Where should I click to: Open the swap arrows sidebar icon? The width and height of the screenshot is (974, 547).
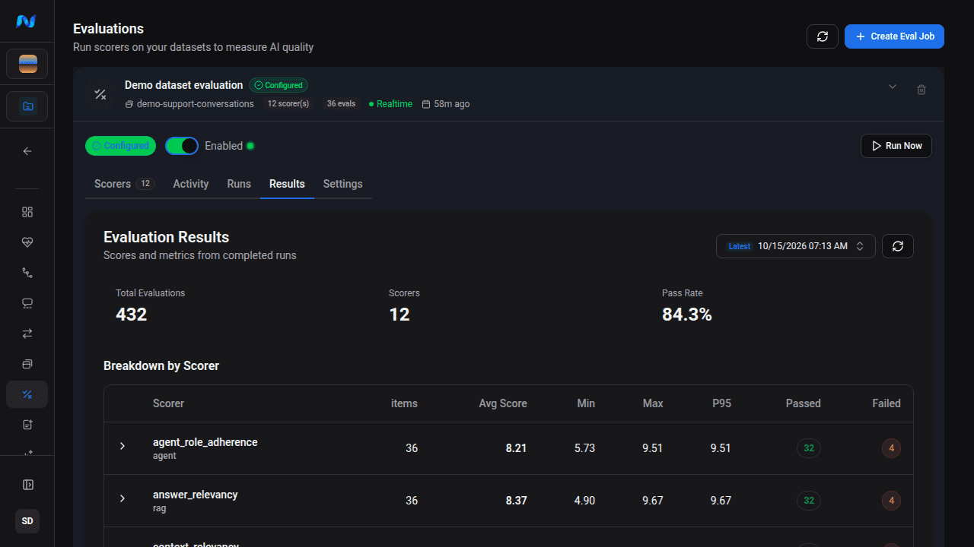[x=27, y=334]
